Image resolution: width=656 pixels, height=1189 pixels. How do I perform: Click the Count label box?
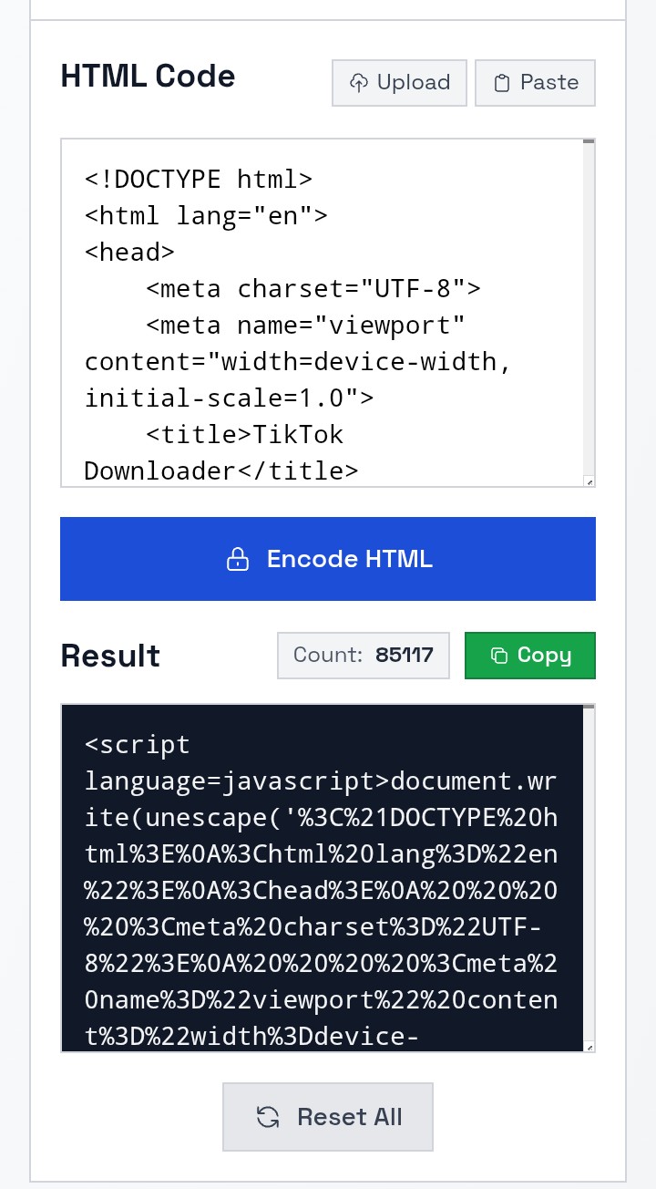coord(364,656)
